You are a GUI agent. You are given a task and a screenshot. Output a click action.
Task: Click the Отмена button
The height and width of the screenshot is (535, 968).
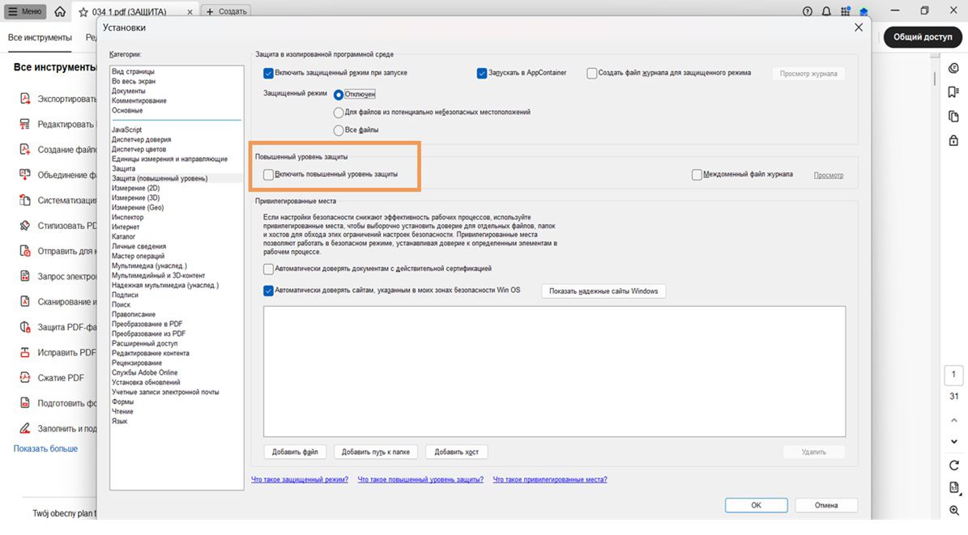(x=826, y=505)
